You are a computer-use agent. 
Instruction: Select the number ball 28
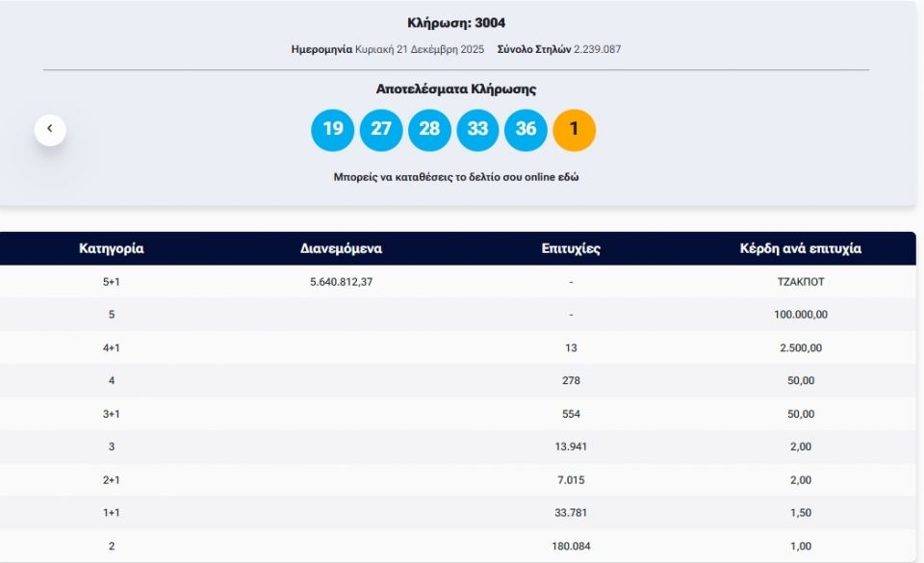(427, 128)
